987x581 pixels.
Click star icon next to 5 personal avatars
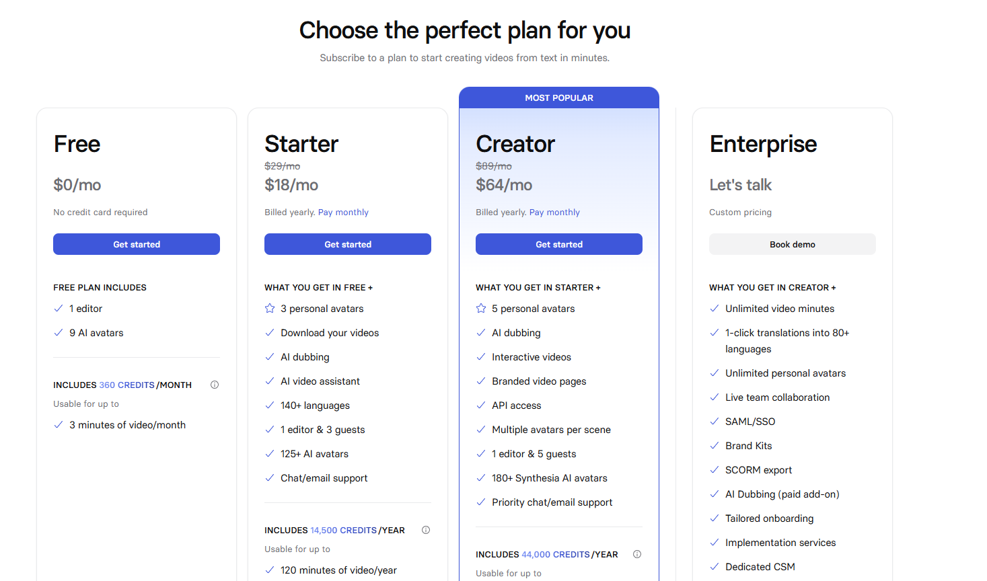pyautogui.click(x=481, y=309)
